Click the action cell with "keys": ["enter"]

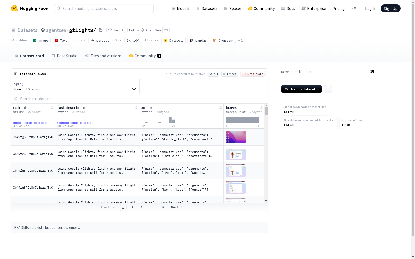pos(181,188)
